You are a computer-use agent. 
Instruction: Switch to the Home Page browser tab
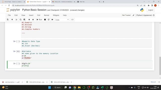click(x=13, y=2)
